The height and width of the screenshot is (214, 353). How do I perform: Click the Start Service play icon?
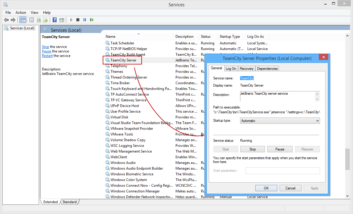71,20
